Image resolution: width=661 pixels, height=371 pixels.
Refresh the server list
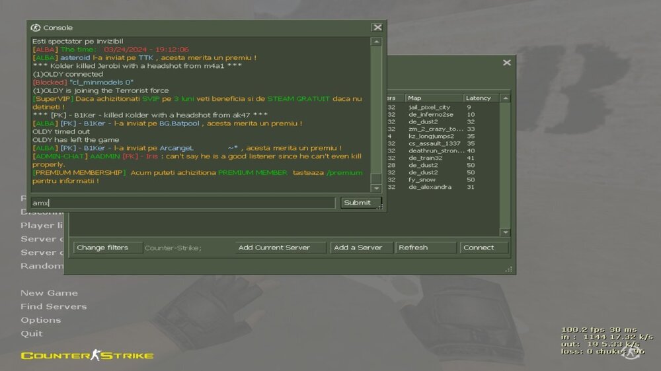point(426,248)
